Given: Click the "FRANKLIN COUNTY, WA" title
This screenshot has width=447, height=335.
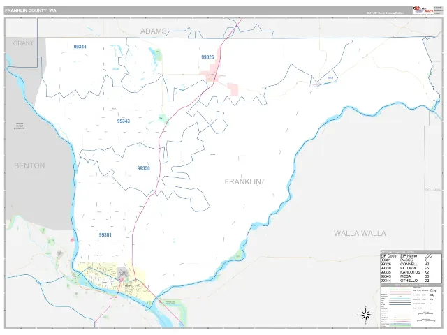Looking at the screenshot, I should [31, 10].
